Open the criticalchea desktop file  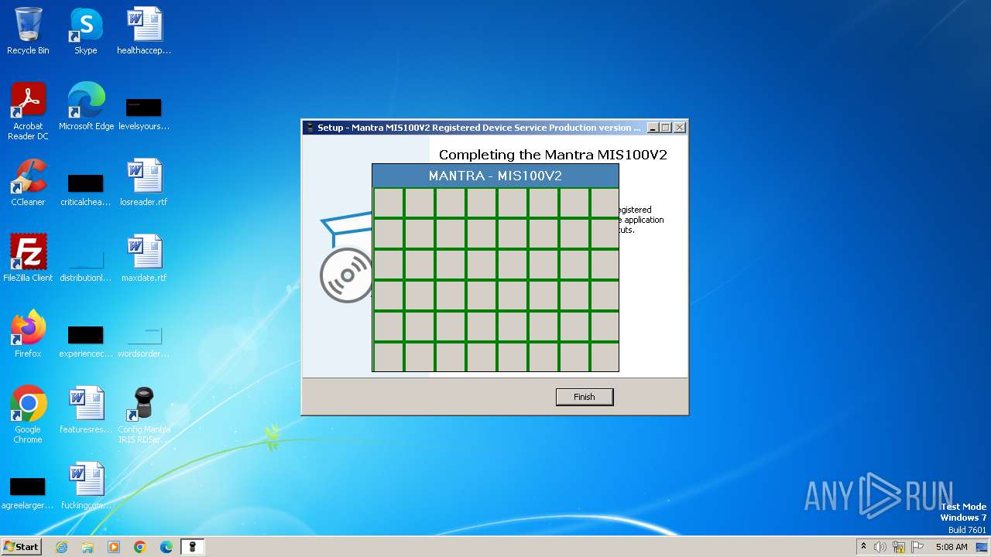(x=85, y=189)
